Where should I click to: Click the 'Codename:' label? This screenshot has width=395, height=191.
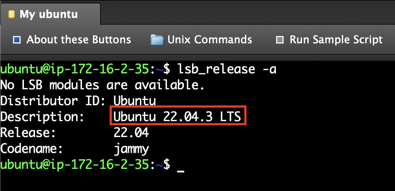pos(31,149)
